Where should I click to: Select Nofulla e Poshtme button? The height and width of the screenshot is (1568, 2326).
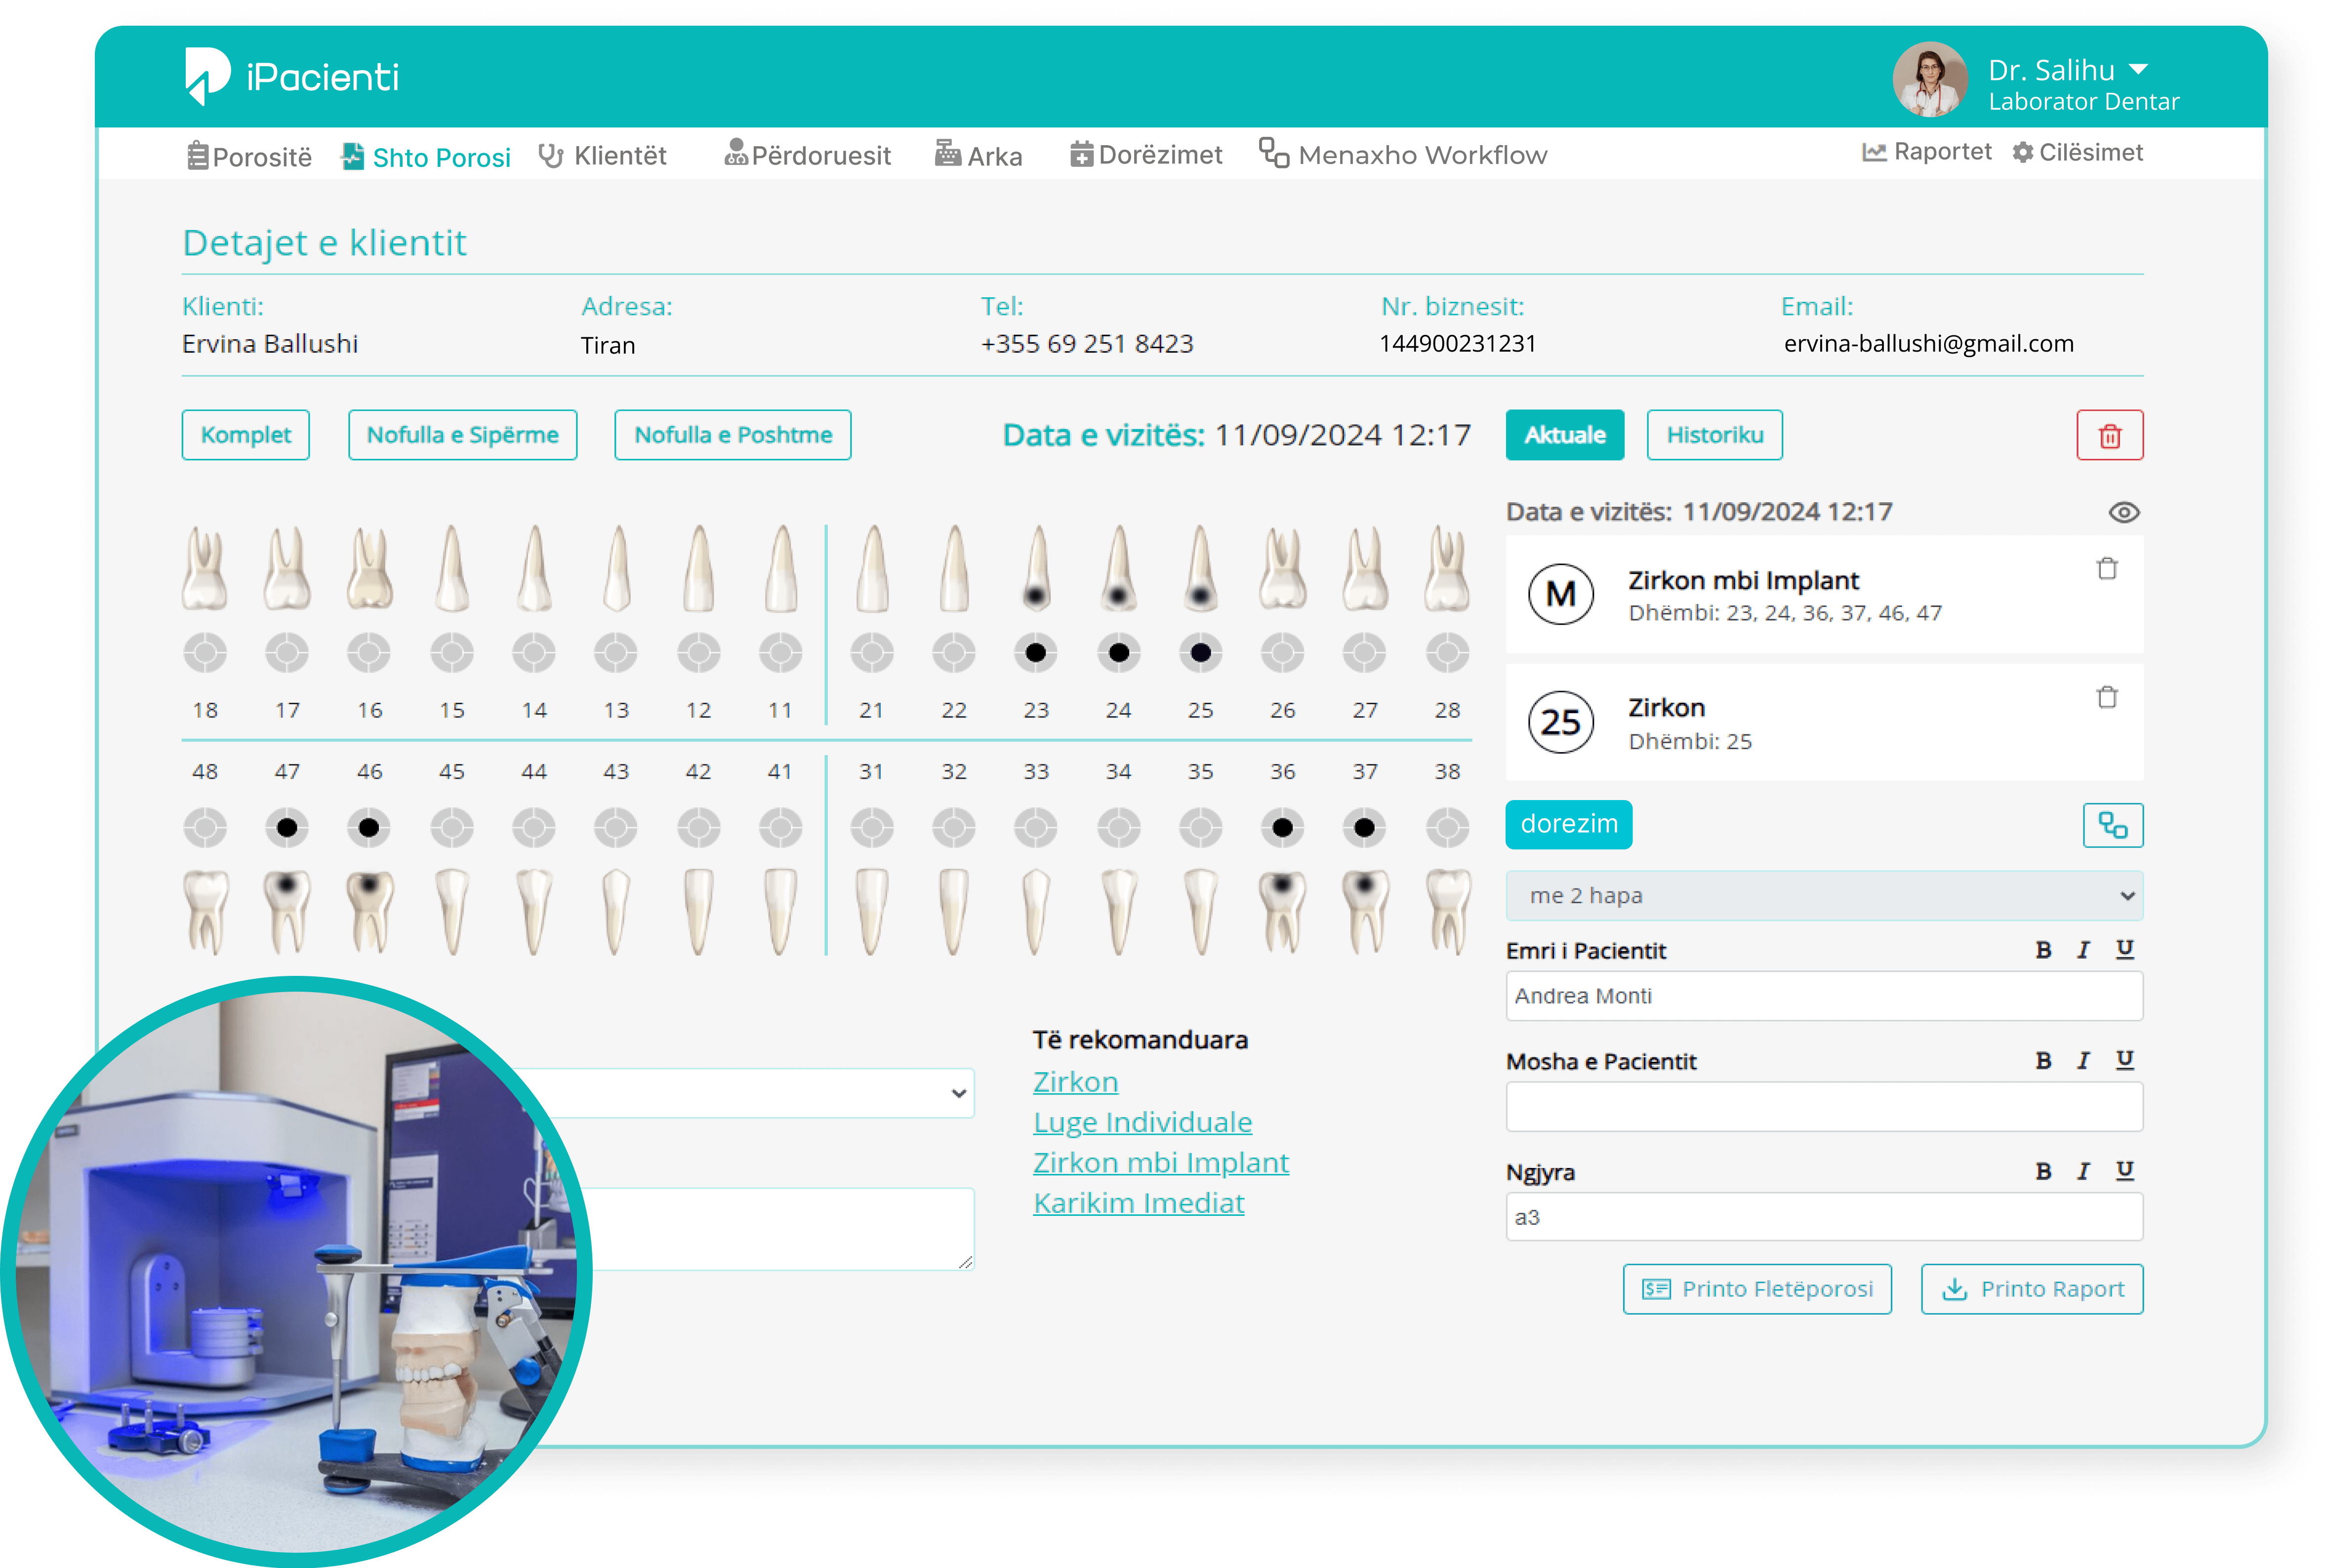(x=733, y=435)
